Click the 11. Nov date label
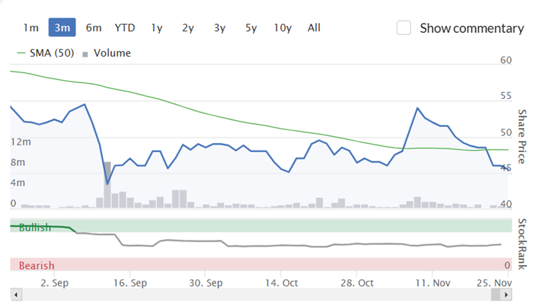 (x=433, y=283)
